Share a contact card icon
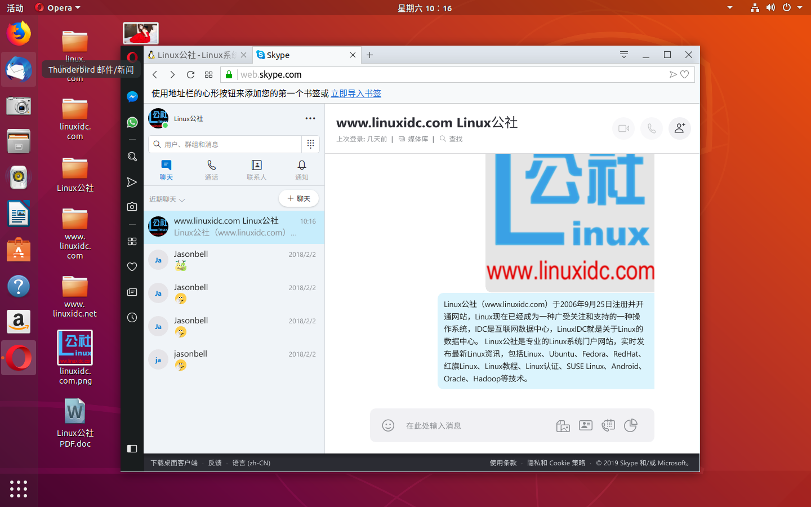This screenshot has height=507, width=811. [x=586, y=425]
